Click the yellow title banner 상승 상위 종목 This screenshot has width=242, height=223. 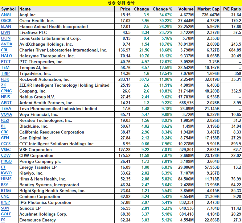click(121, 3)
